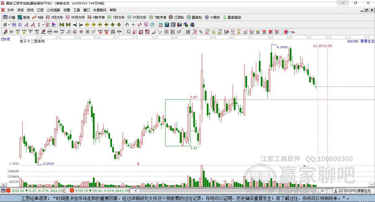Click SZ300355 蒙草生态 status bar entry
The width and height of the screenshot is (375, 202).
pyautogui.click(x=353, y=191)
